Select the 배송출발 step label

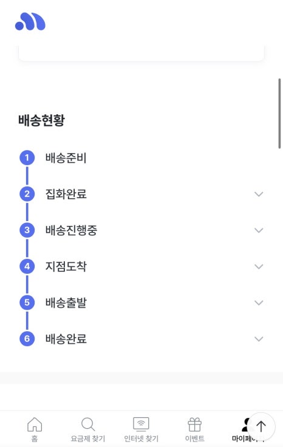pyautogui.click(x=66, y=302)
